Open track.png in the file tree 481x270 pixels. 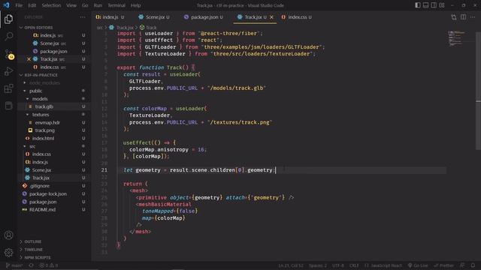54,130
